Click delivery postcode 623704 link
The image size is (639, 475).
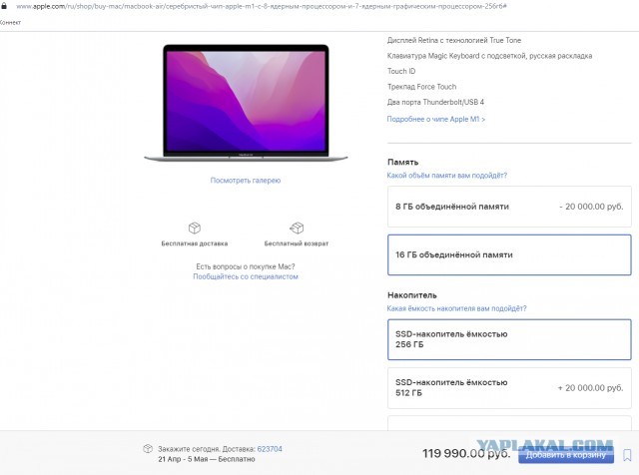click(270, 449)
